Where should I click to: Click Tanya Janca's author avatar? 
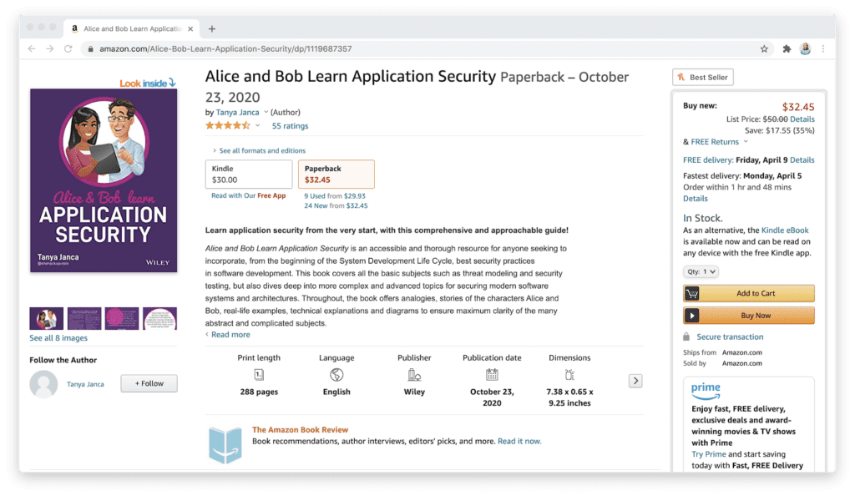[x=43, y=384]
